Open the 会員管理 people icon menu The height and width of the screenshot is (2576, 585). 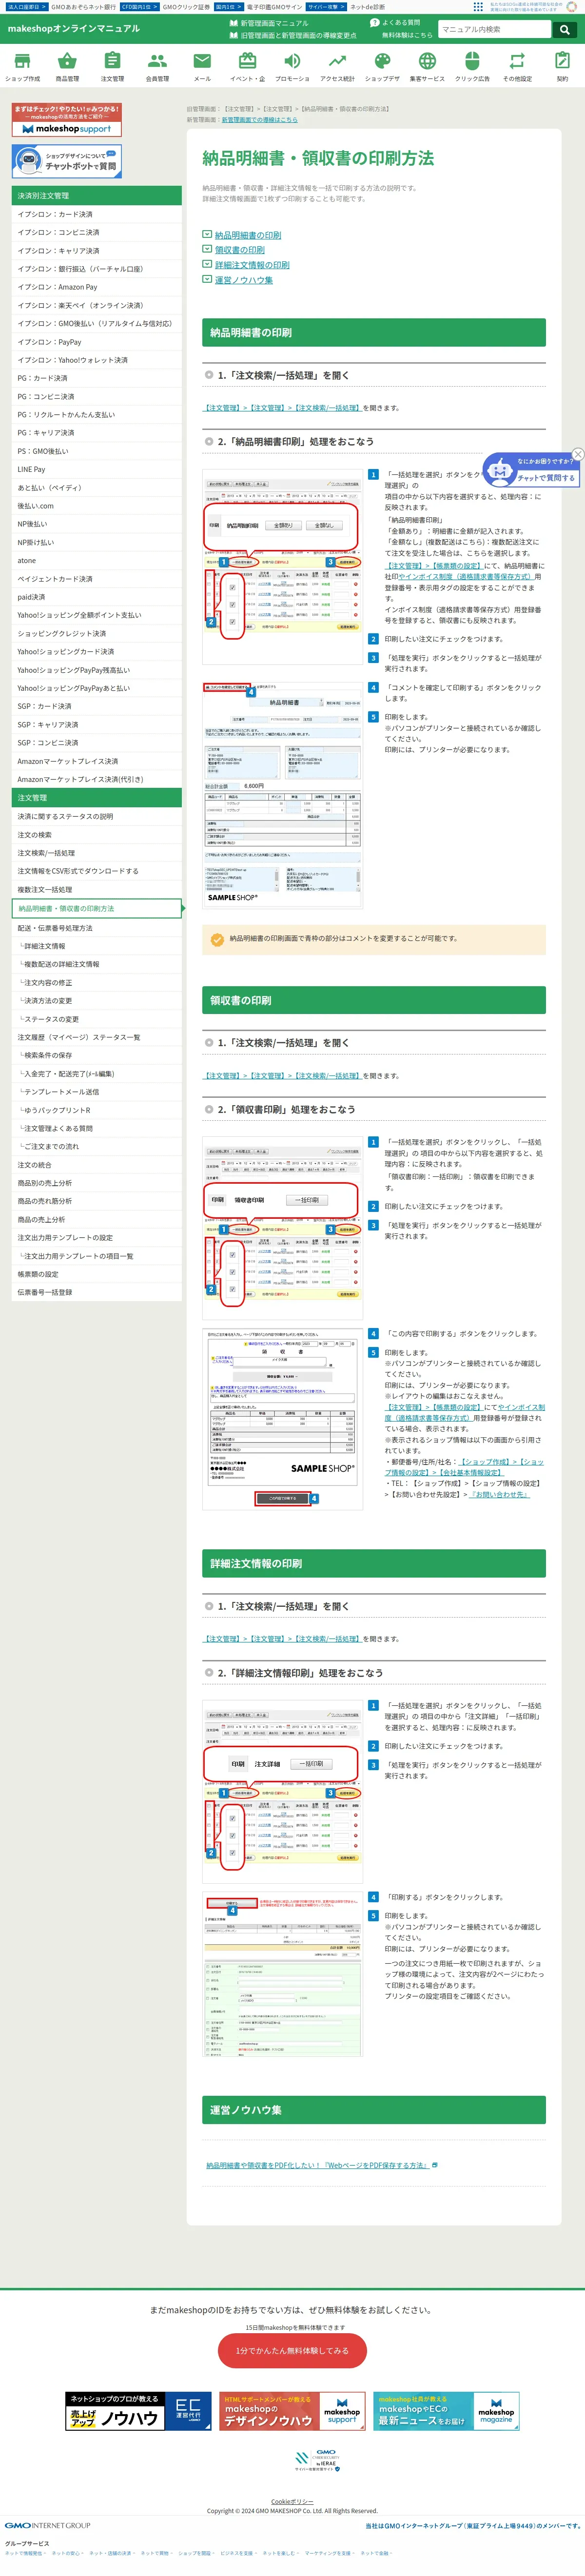coord(157,67)
